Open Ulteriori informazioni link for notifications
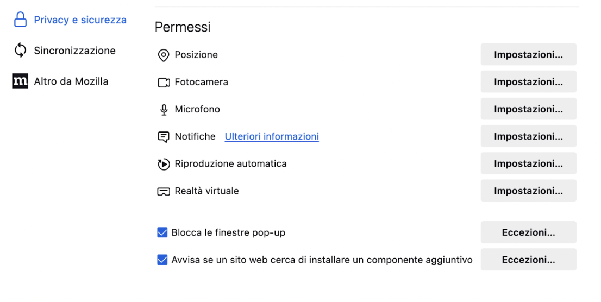 (x=272, y=136)
